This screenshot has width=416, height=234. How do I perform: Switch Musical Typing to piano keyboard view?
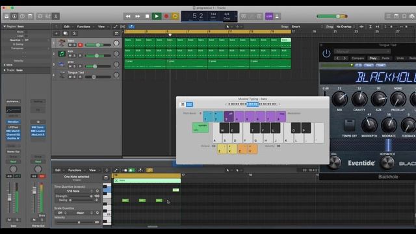click(x=183, y=105)
